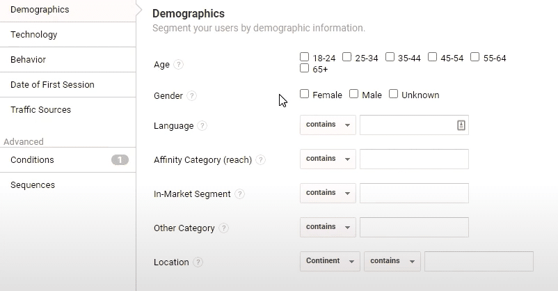
Task: Open the Location help question mark icon
Action: (x=198, y=262)
